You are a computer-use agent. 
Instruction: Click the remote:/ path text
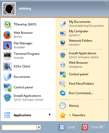tap(75, 45)
